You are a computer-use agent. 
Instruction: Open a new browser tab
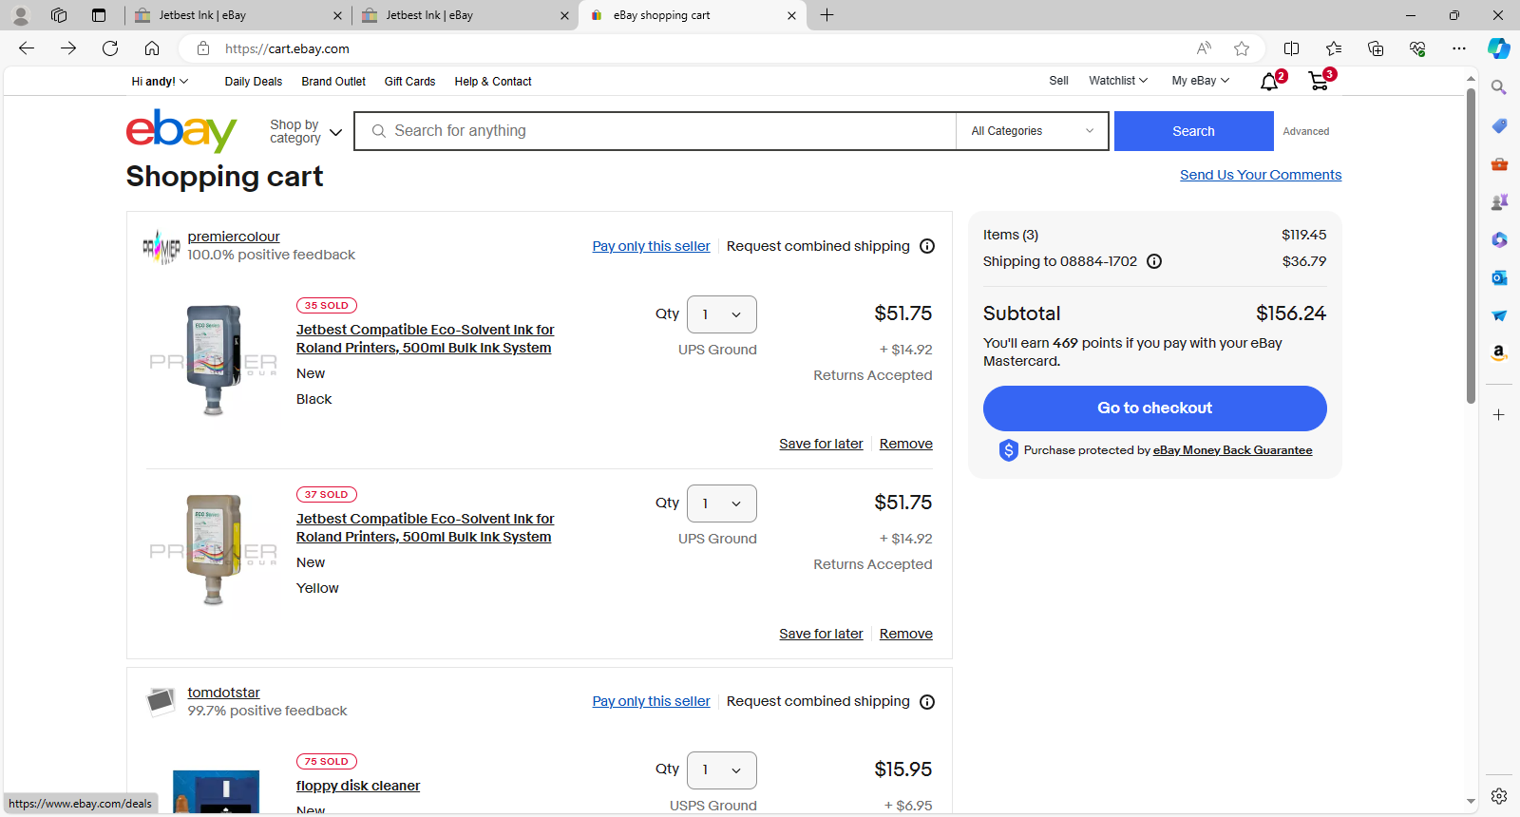(x=827, y=15)
